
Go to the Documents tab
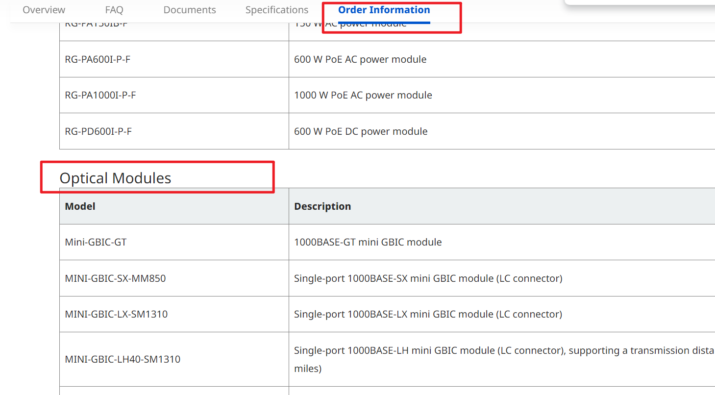coord(190,10)
